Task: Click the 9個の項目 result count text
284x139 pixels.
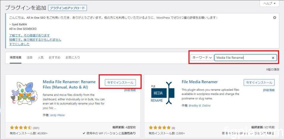Action: pos(273,69)
